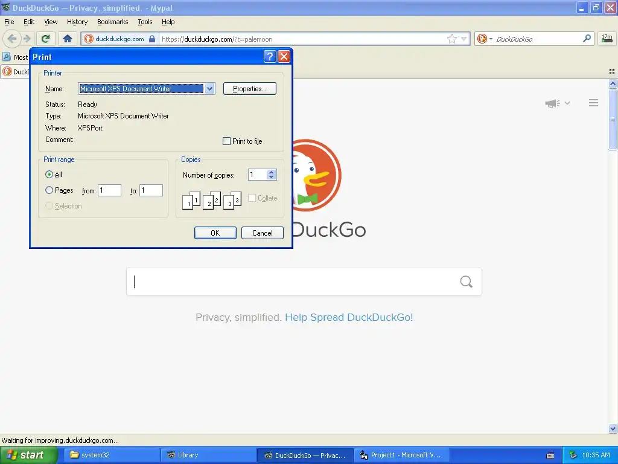Reload the page with the green refresh icon
Screen dimensions: 618x464
46,39
